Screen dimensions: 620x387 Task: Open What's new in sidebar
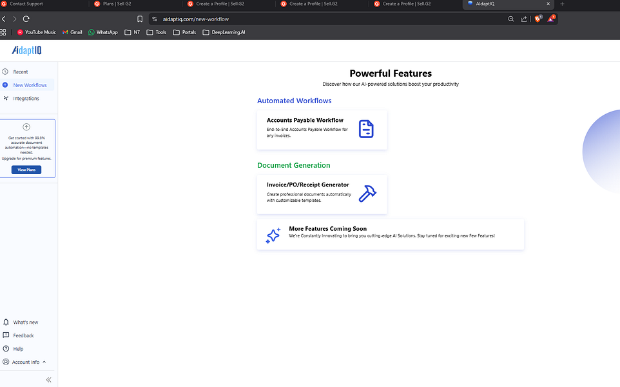27,322
